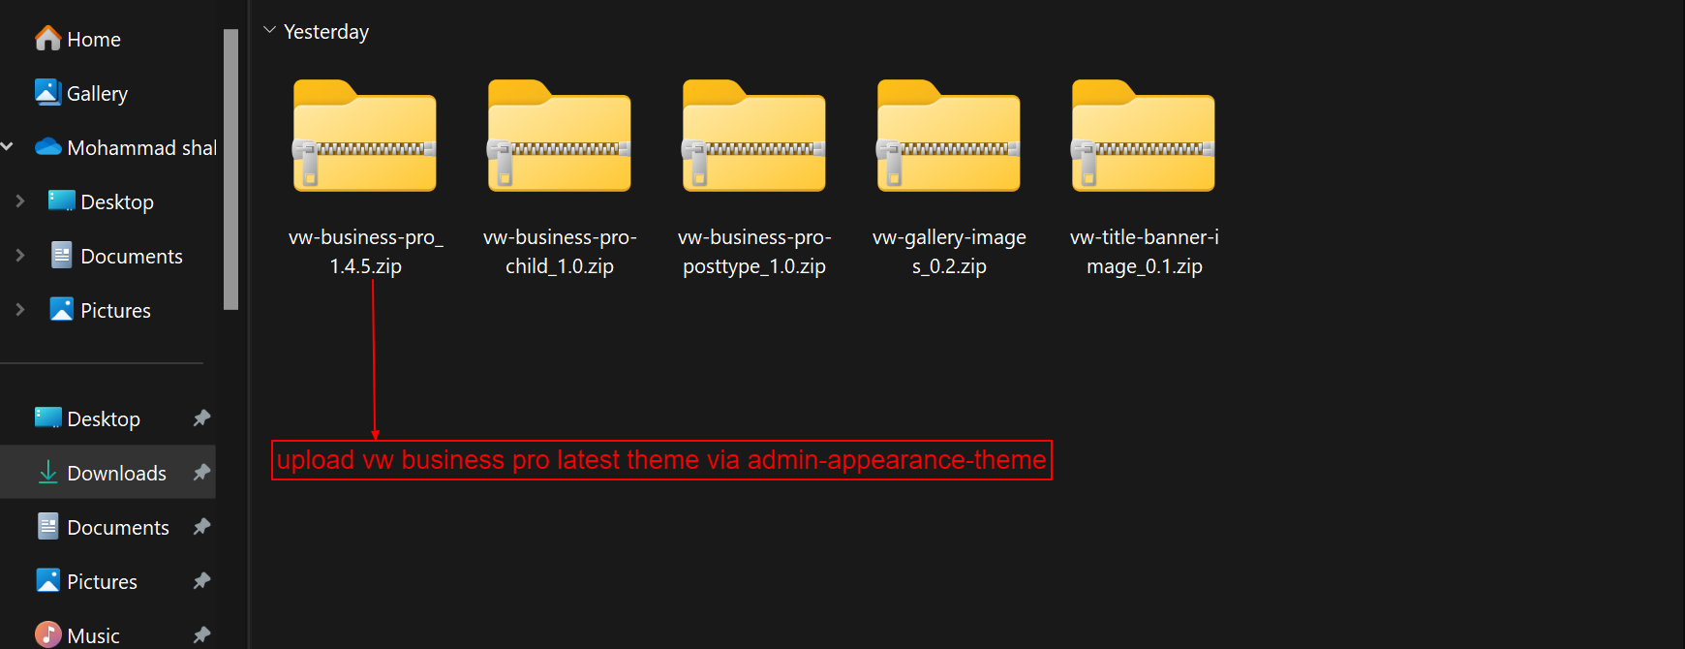The image size is (1685, 649).
Task: Select the vw-business-pro-posttype_1.0.zip archive icon
Action: tap(754, 136)
